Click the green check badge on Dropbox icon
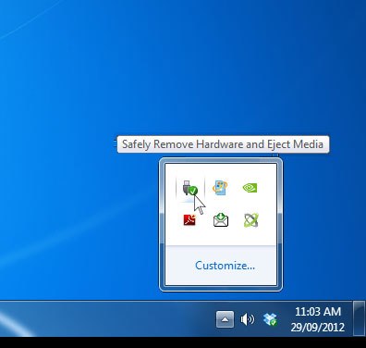 pyautogui.click(x=274, y=323)
